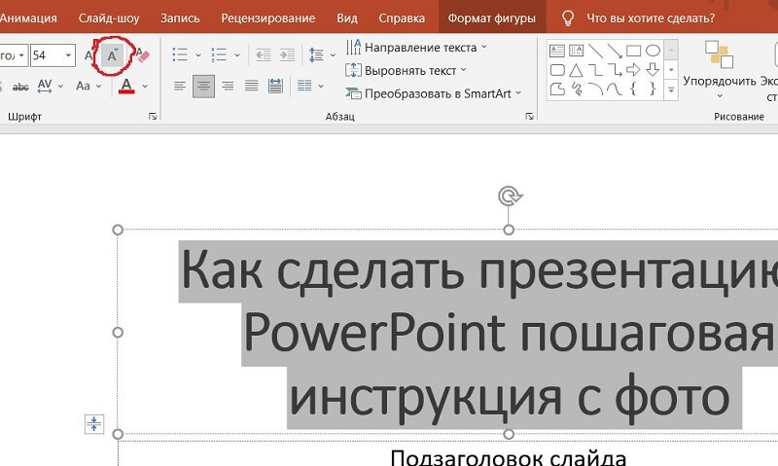
Task: Open the line spacing options
Action: click(322, 54)
